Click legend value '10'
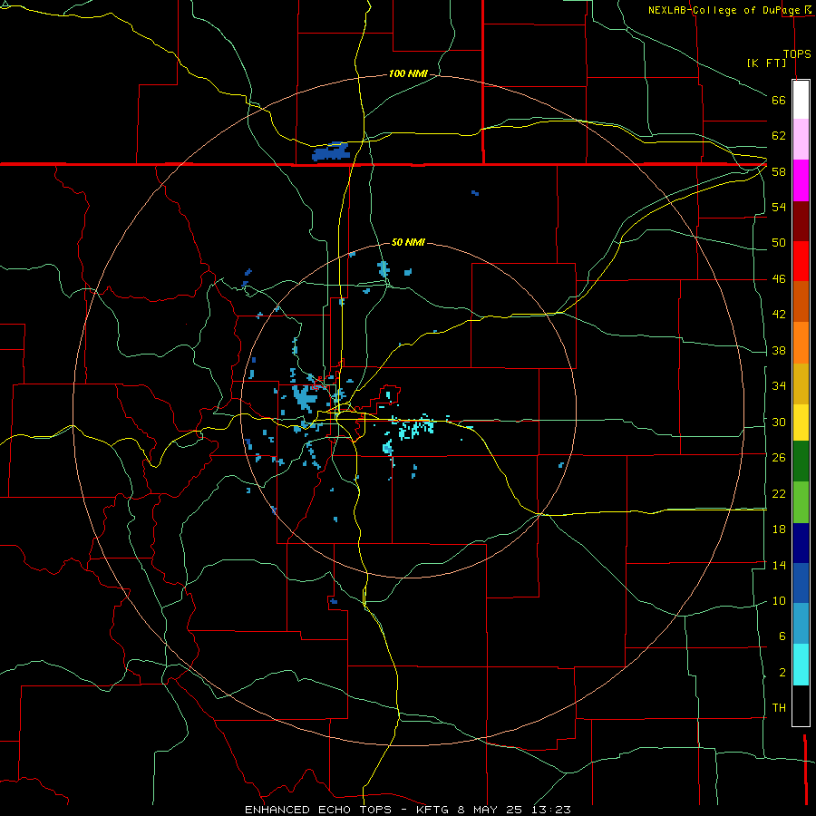 click(x=779, y=600)
